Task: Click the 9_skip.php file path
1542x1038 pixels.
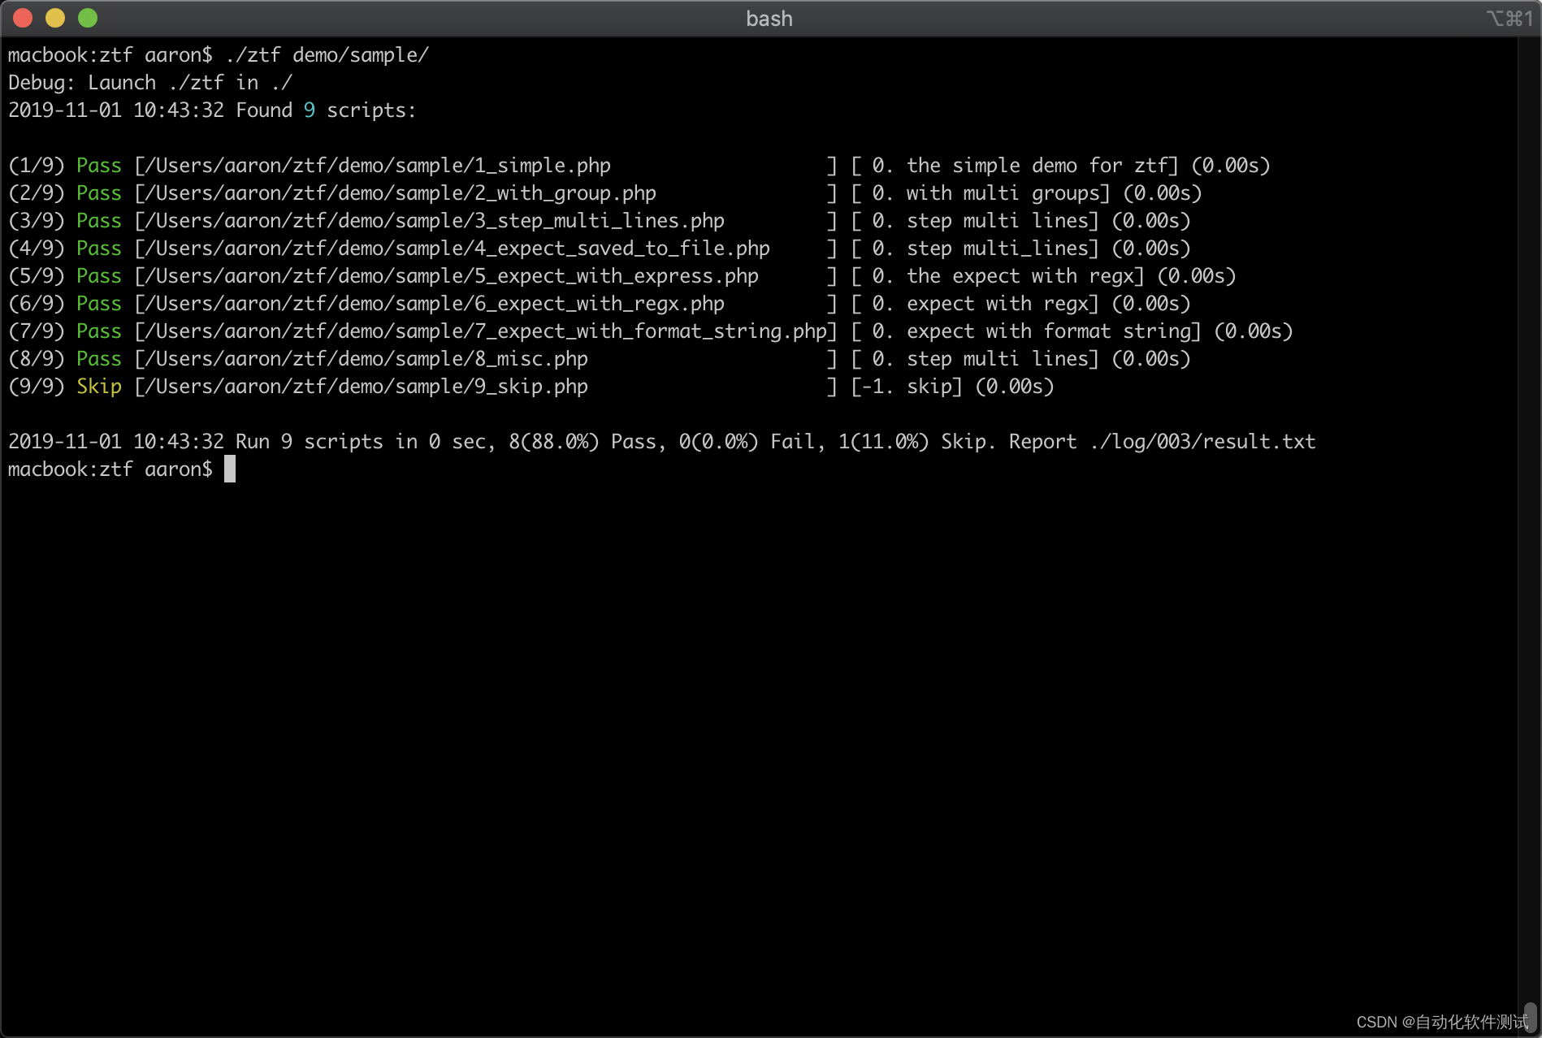Action: tap(366, 387)
